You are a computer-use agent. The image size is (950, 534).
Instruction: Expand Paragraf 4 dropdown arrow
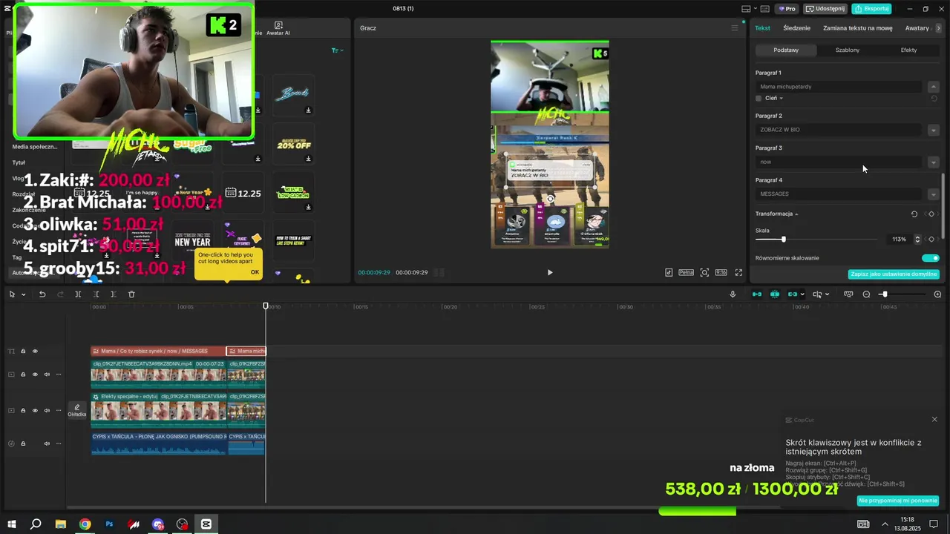click(934, 194)
